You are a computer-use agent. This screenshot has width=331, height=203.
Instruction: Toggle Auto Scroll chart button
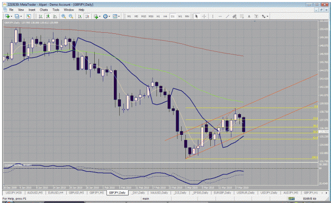[x=80, y=16]
